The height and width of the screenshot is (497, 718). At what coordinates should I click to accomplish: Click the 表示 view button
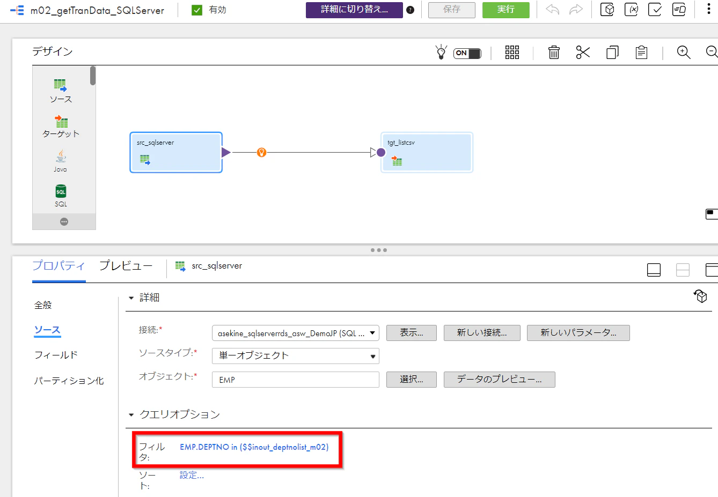pyautogui.click(x=411, y=333)
